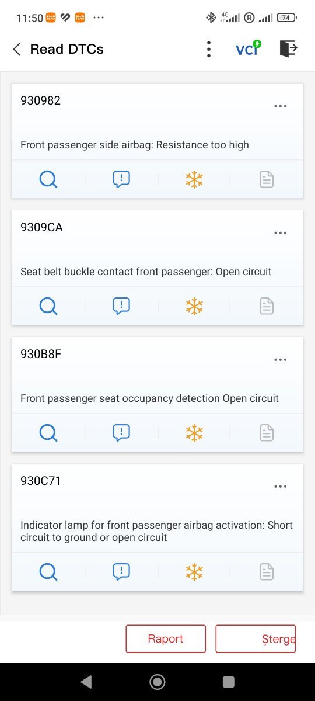Viewport: 315px width, 701px height.
Task: Tap the VCI connection status icon
Action: [249, 49]
